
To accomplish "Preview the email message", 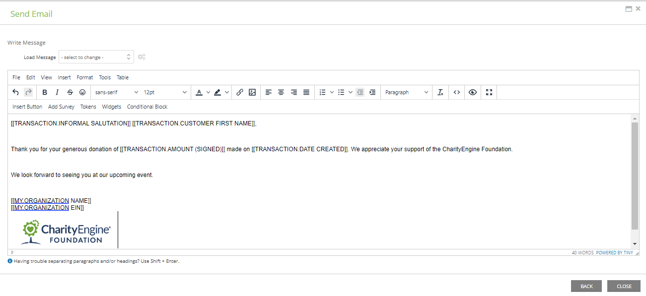I will [x=473, y=92].
